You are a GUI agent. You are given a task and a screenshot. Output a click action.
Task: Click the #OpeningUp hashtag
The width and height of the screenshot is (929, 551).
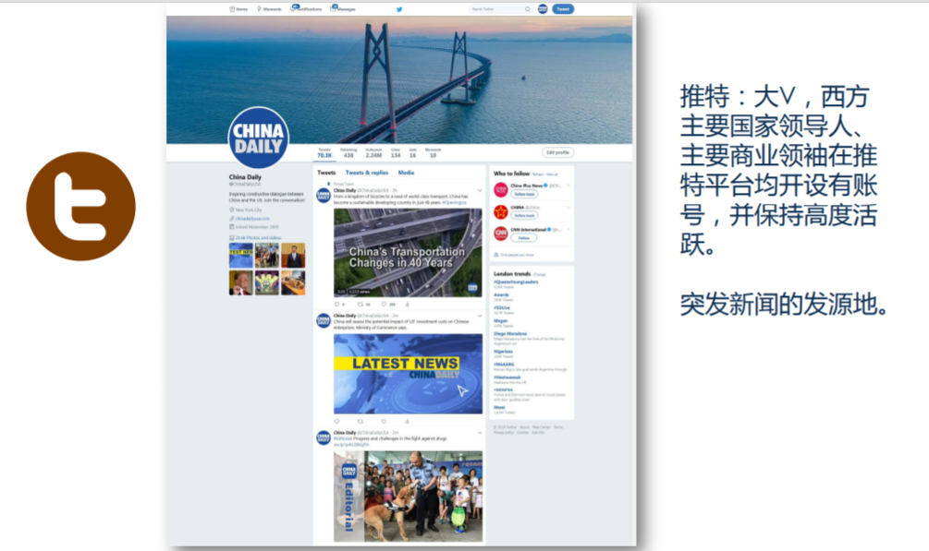tap(455, 202)
